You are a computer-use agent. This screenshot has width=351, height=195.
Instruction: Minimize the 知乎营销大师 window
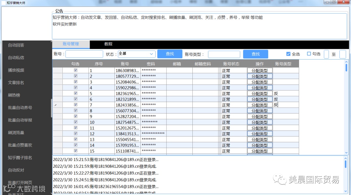click(328, 2)
